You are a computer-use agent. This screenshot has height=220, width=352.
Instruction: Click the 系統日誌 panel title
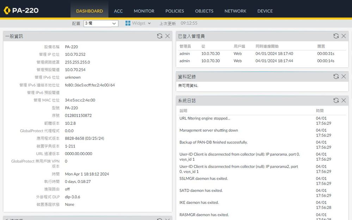coord(187,101)
